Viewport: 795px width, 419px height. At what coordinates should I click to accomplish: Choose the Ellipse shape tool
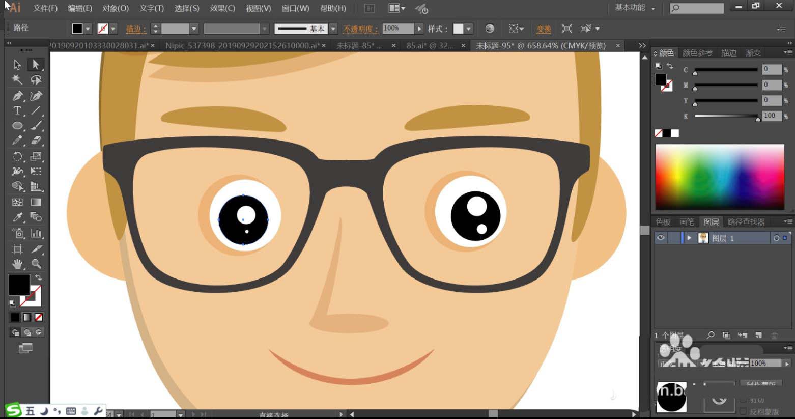click(17, 126)
